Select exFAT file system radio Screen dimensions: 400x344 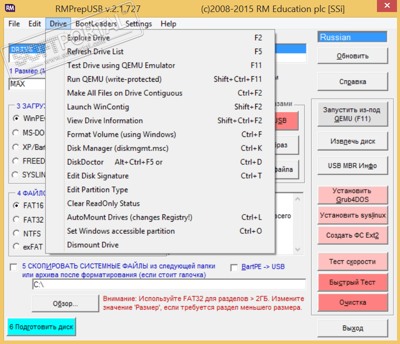17,247
